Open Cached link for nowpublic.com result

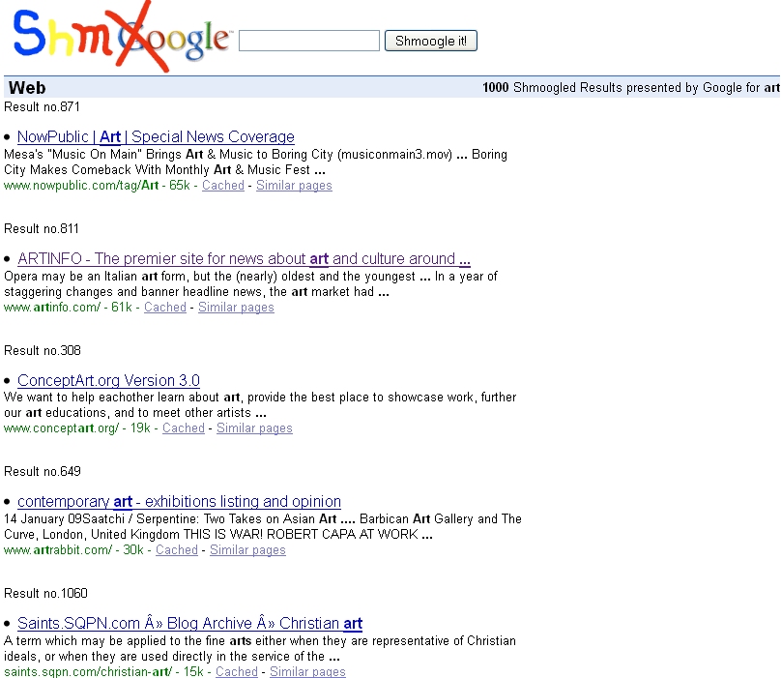coord(223,186)
